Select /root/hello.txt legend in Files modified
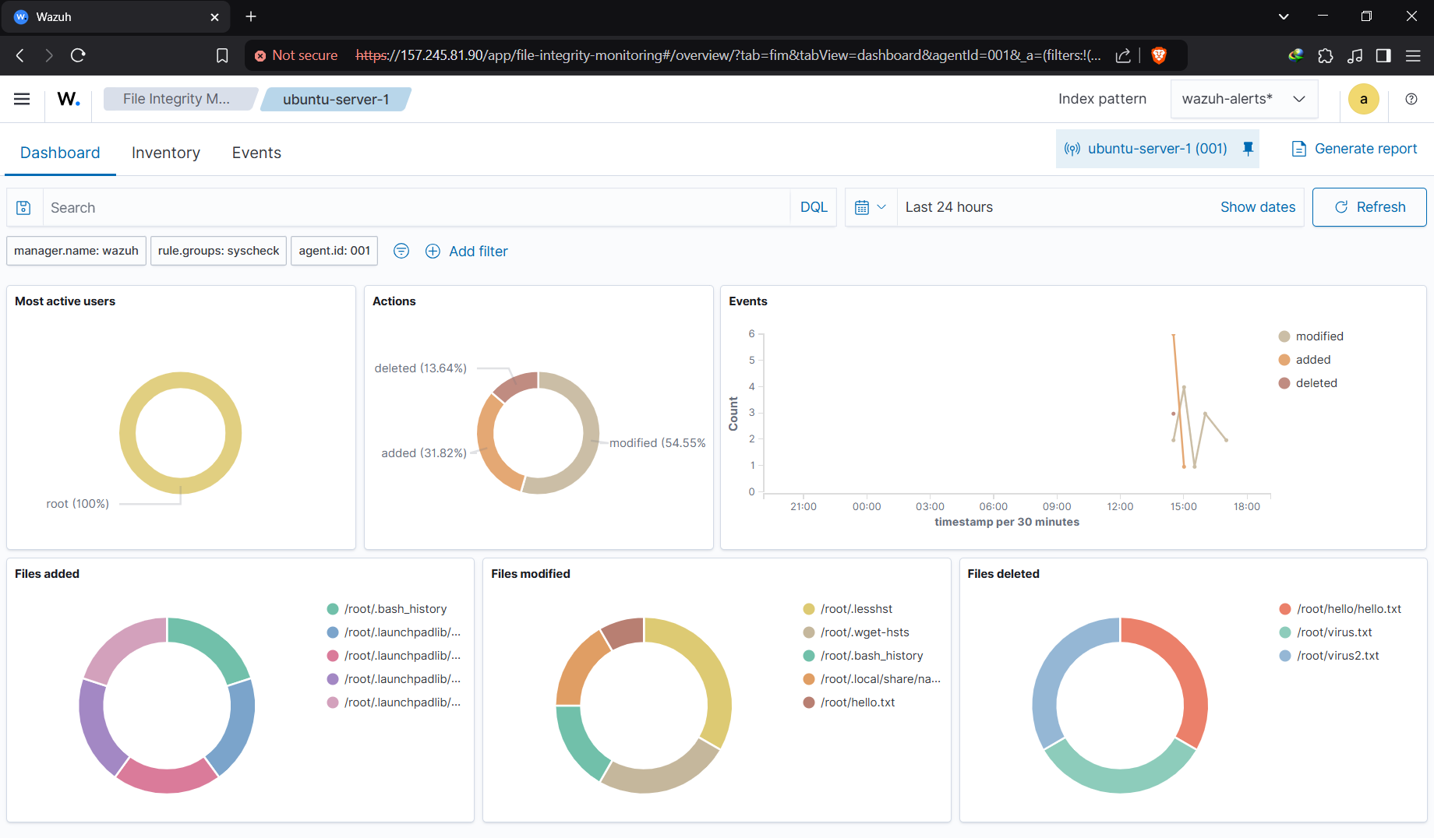This screenshot has height=838, width=1434. click(x=849, y=702)
